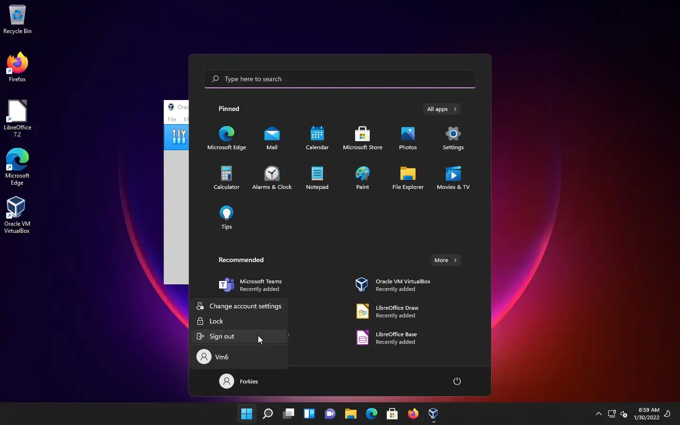Click the Recycle Bin desktop icon
The image size is (680, 425).
17,20
